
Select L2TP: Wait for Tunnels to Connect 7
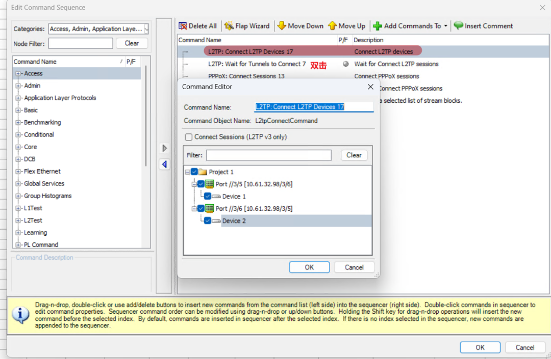coord(257,64)
